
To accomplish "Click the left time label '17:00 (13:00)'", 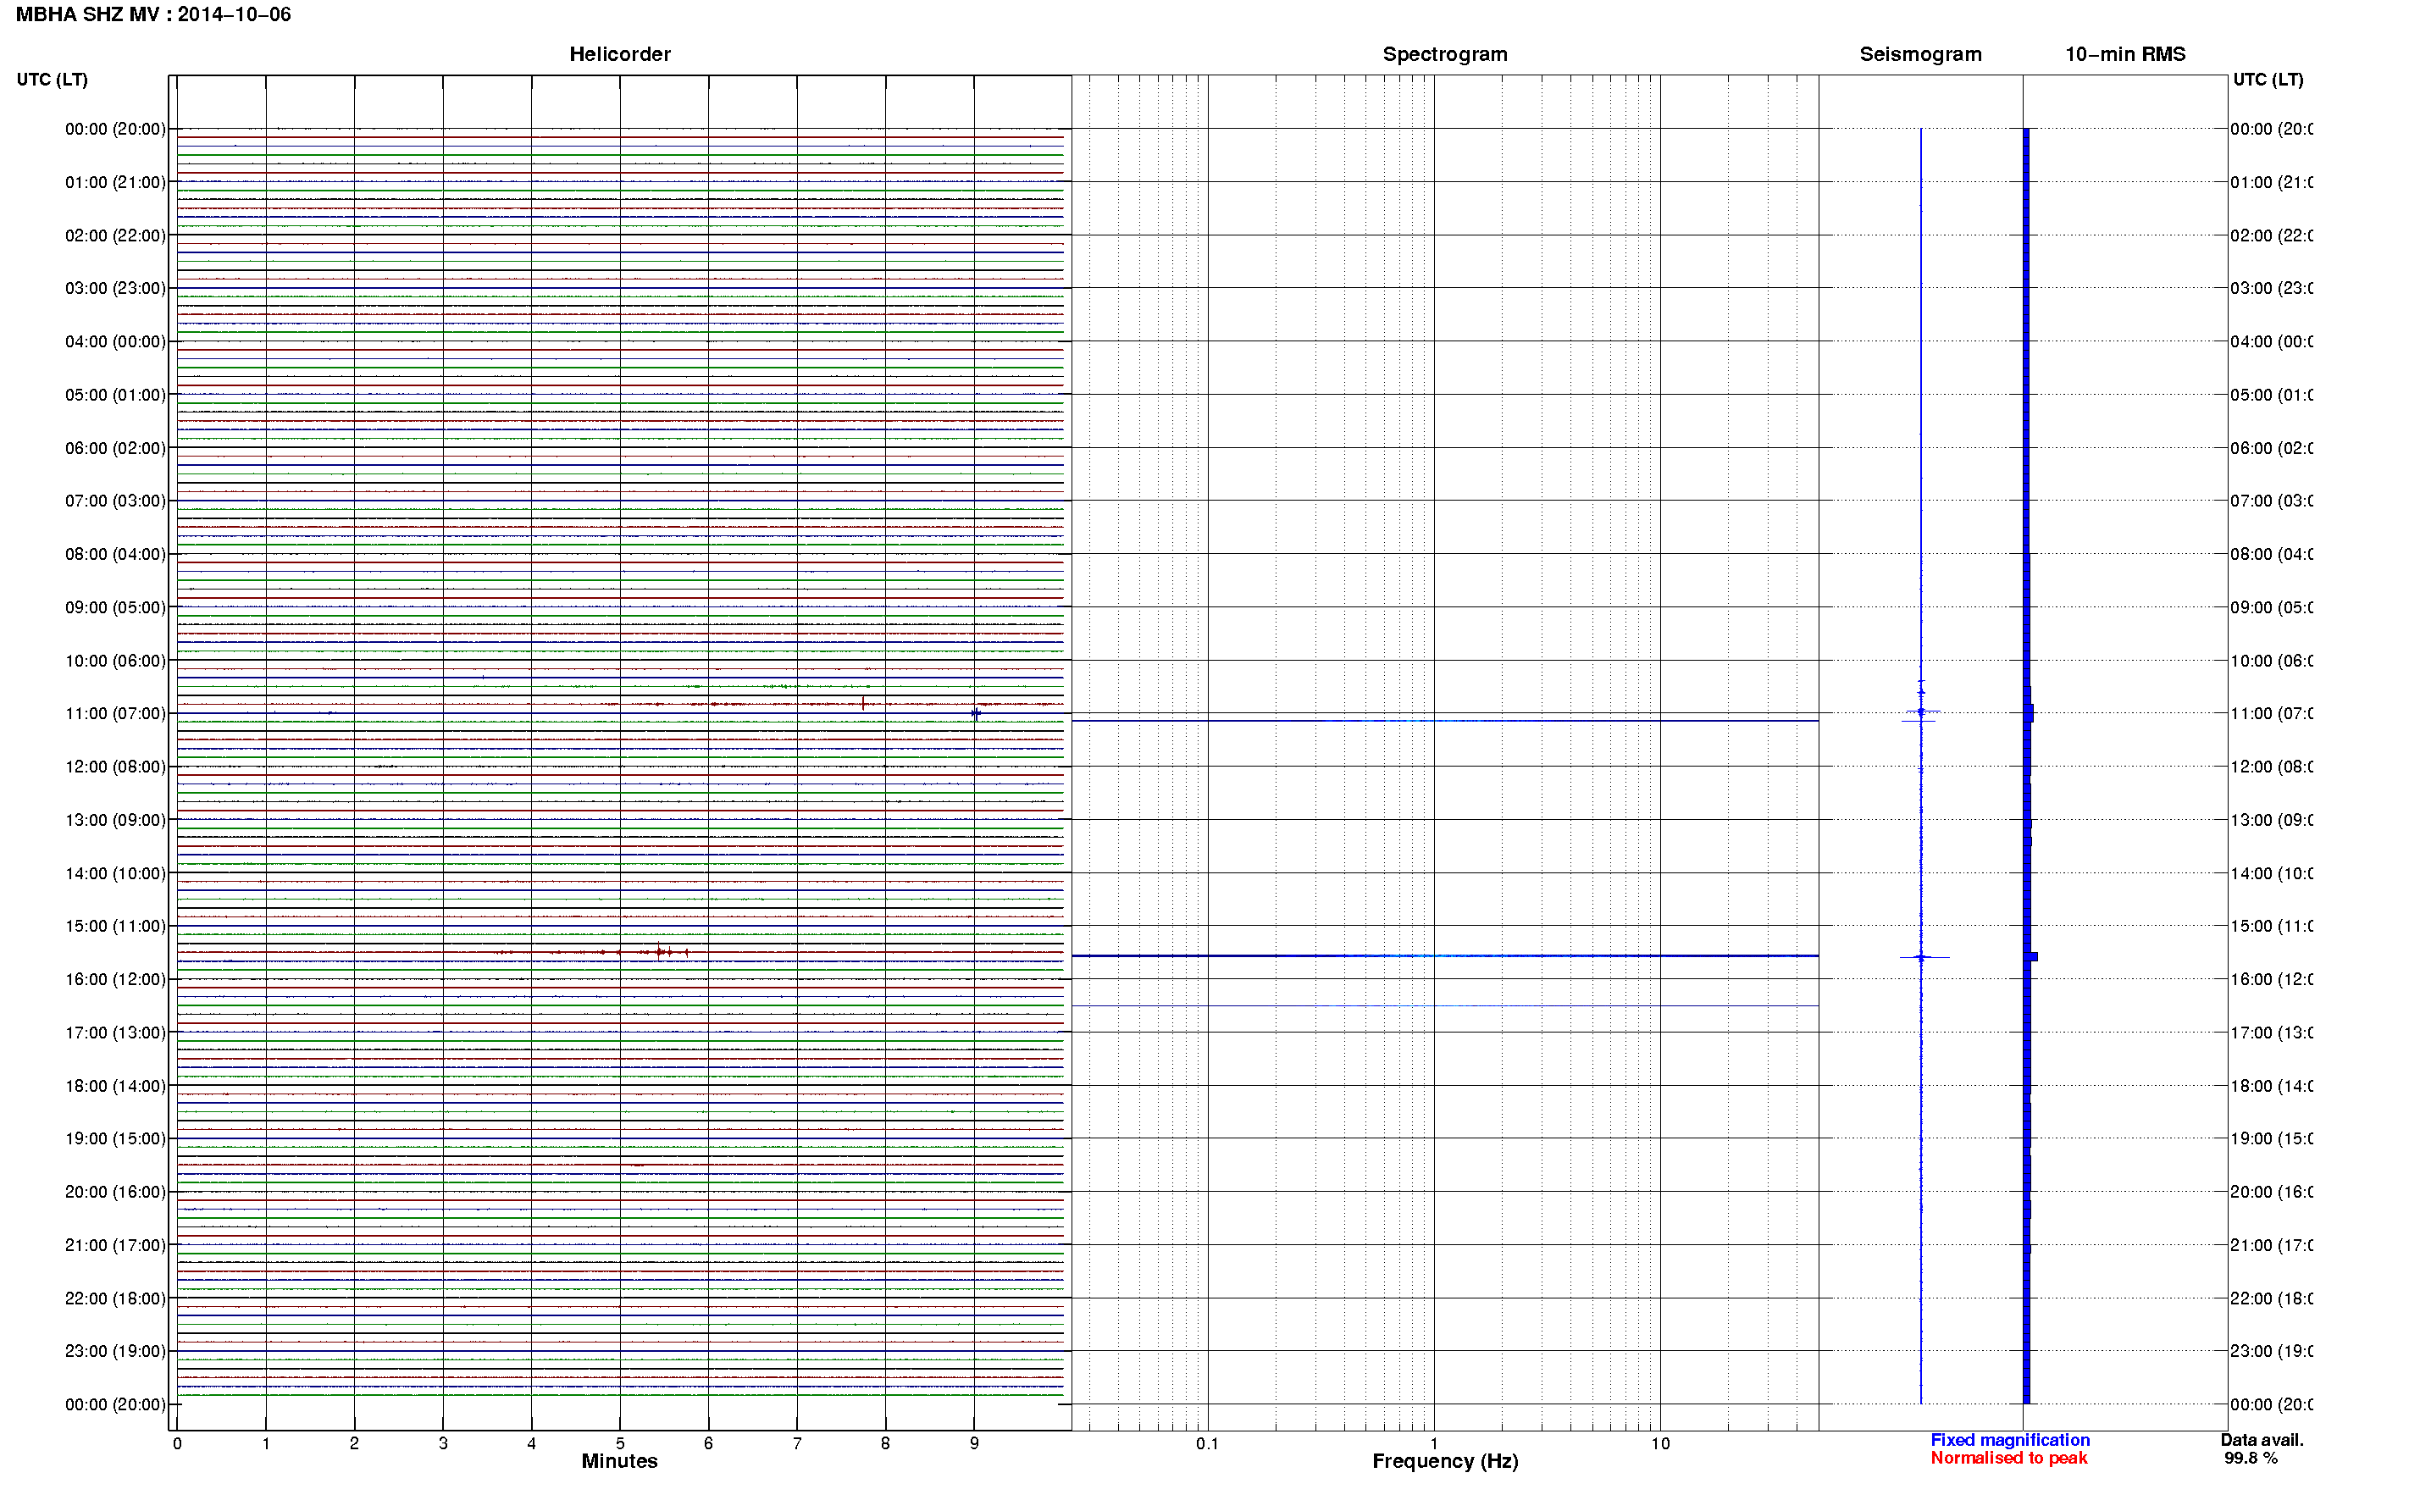I will 115,1033.
